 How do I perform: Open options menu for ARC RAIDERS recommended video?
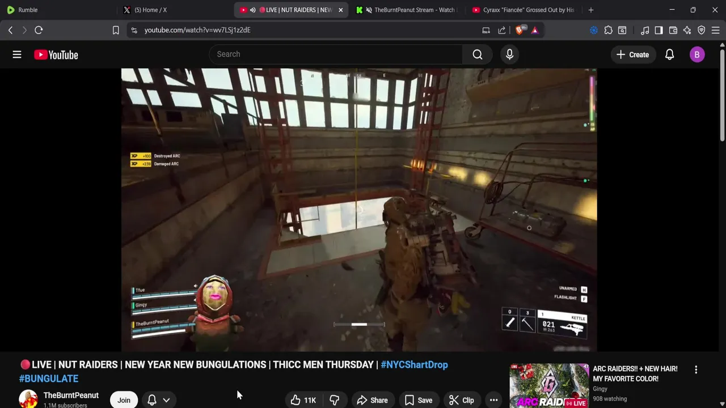click(x=696, y=369)
